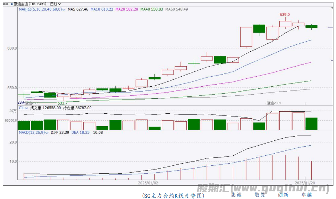
Task: Select the 2025/01/02 date on time axis
Action: [x=148, y=182]
